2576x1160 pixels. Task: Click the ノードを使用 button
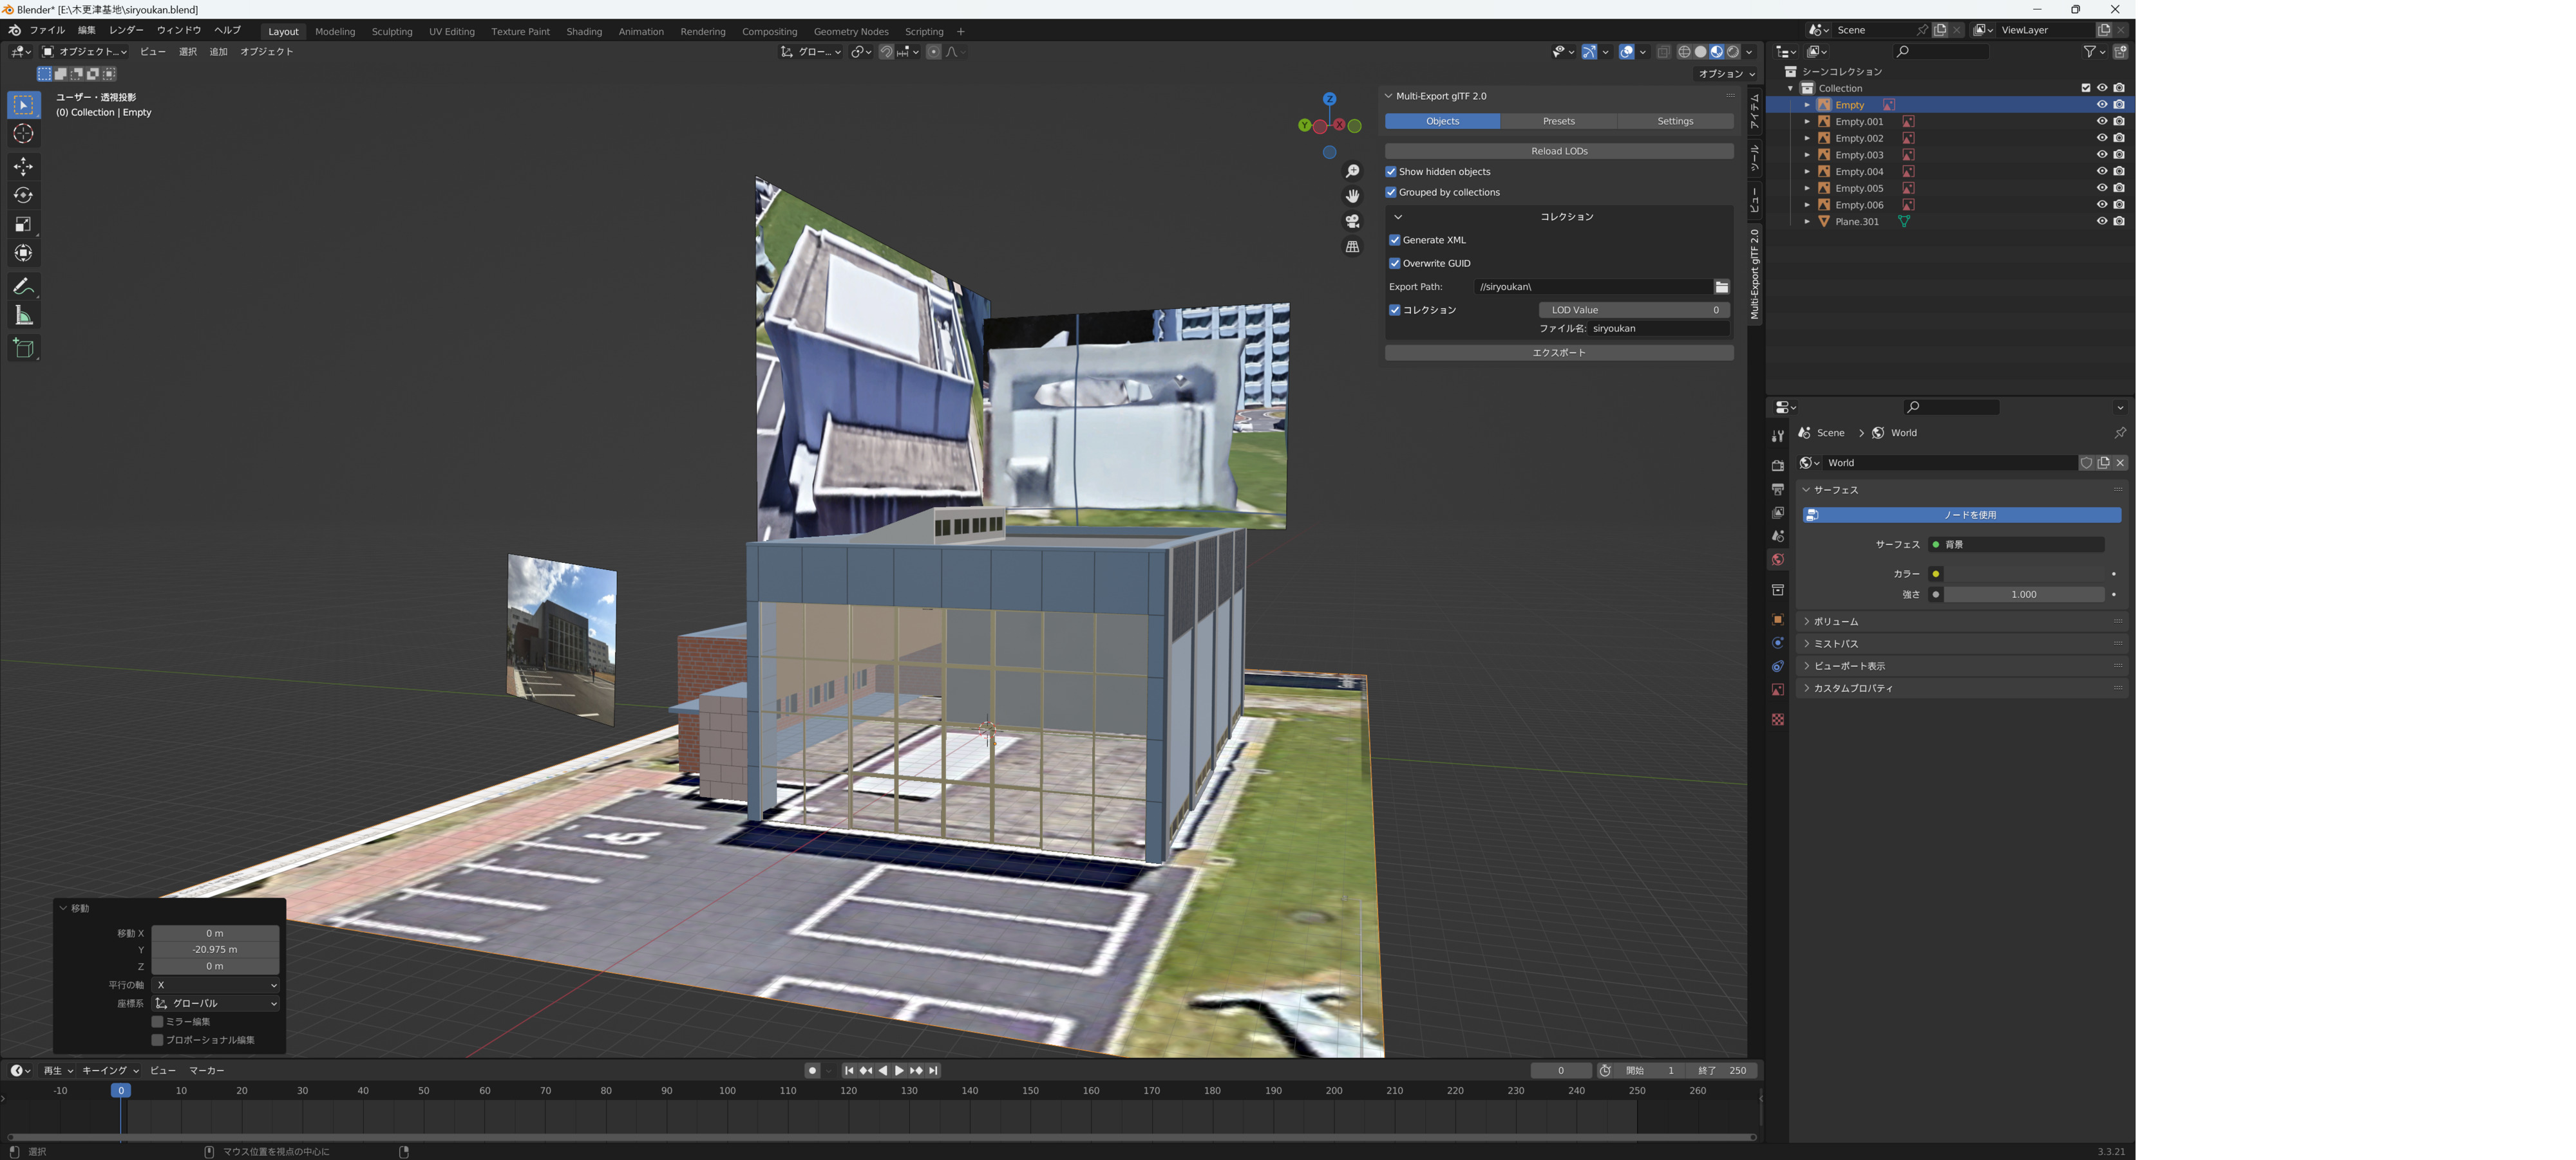tap(1961, 515)
